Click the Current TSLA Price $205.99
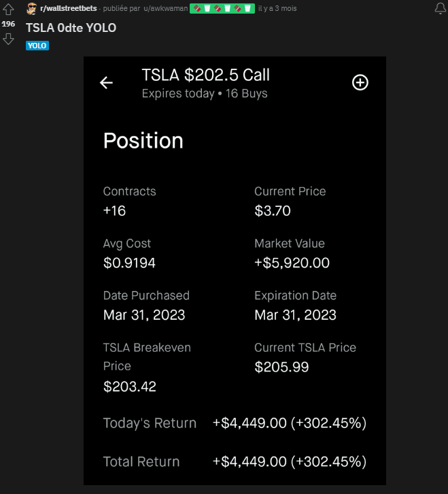448x494 pixels. pos(281,367)
